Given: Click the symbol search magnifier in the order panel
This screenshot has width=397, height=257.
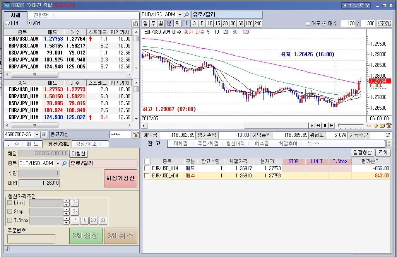Looking at the screenshot, I should 64,163.
